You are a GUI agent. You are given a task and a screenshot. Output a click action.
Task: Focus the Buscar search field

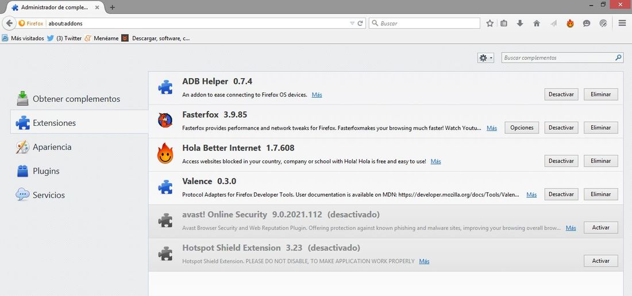pos(425,24)
